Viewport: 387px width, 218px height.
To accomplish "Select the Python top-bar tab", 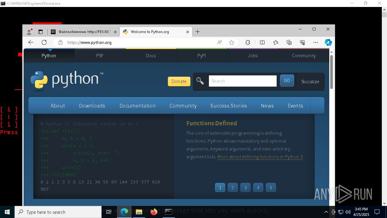I will (x=49, y=55).
